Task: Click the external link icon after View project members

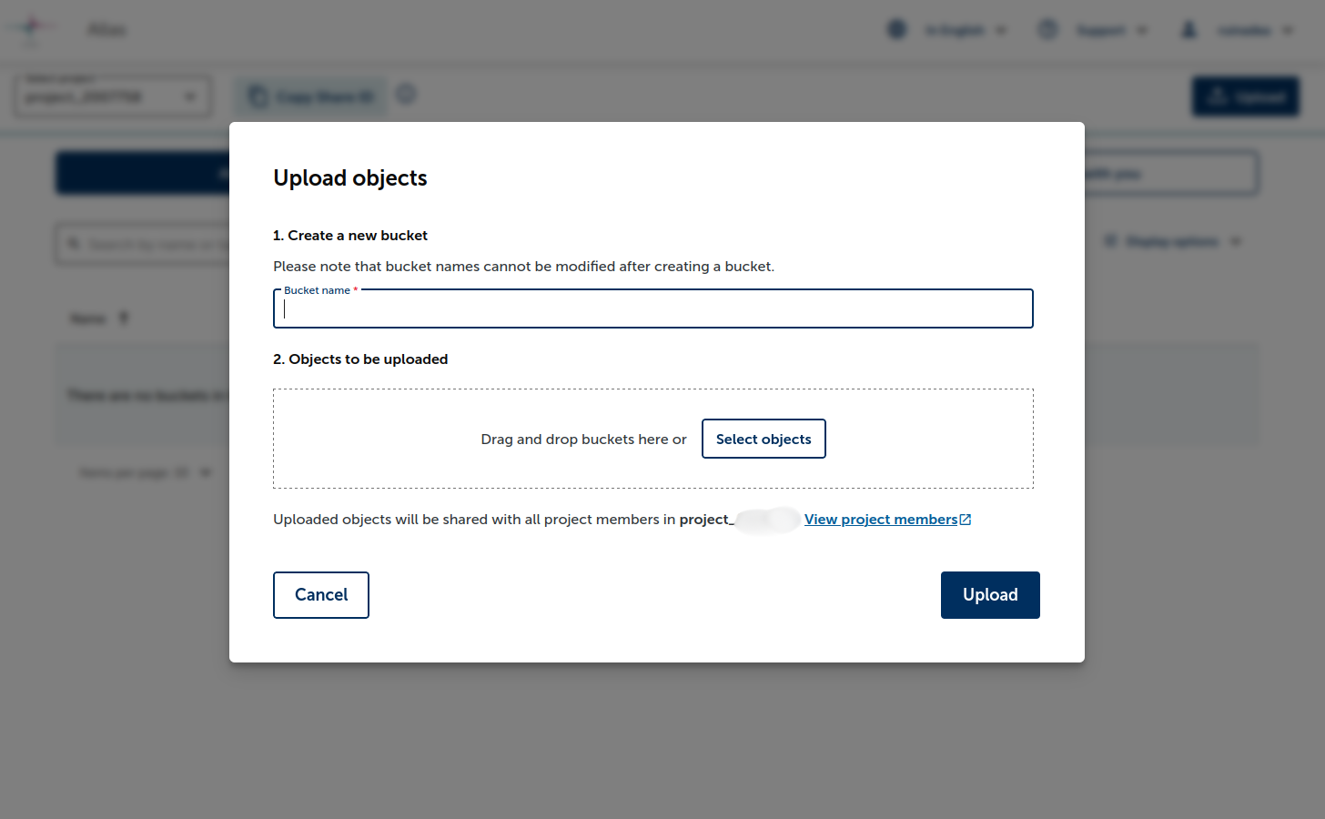Action: (965, 518)
